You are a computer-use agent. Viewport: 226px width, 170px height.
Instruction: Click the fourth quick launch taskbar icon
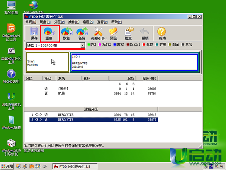[38, 166]
